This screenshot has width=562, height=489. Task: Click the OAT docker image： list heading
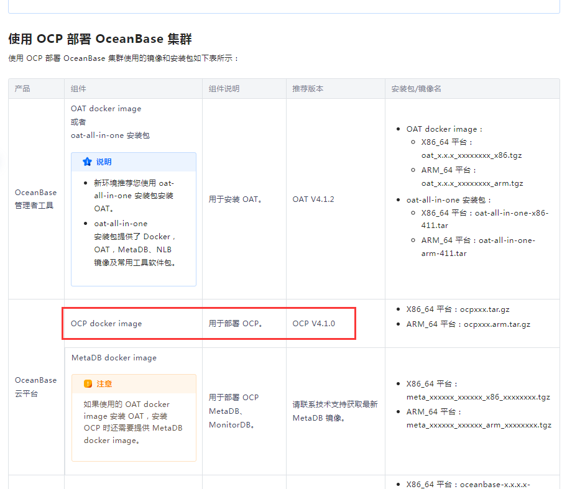click(445, 129)
